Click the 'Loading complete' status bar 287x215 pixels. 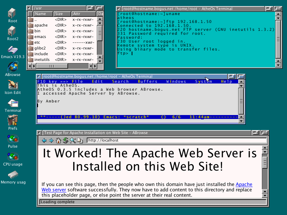click(x=153, y=202)
